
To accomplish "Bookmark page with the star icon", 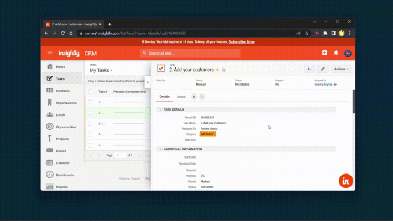I will click(307, 33).
